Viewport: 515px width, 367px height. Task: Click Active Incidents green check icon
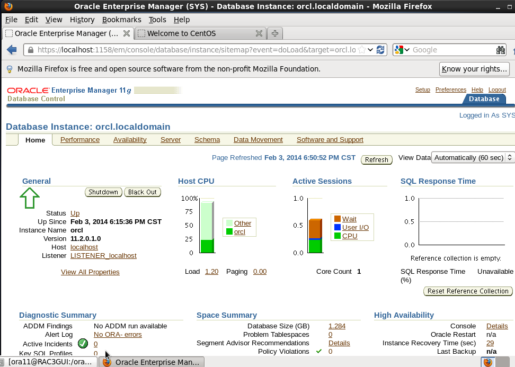83,344
